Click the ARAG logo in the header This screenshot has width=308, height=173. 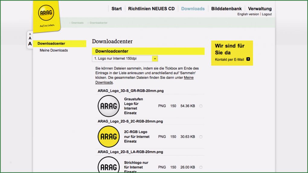(x=46, y=13)
